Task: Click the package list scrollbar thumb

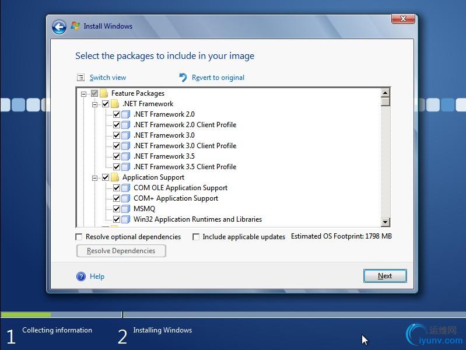Action: pyautogui.click(x=385, y=101)
